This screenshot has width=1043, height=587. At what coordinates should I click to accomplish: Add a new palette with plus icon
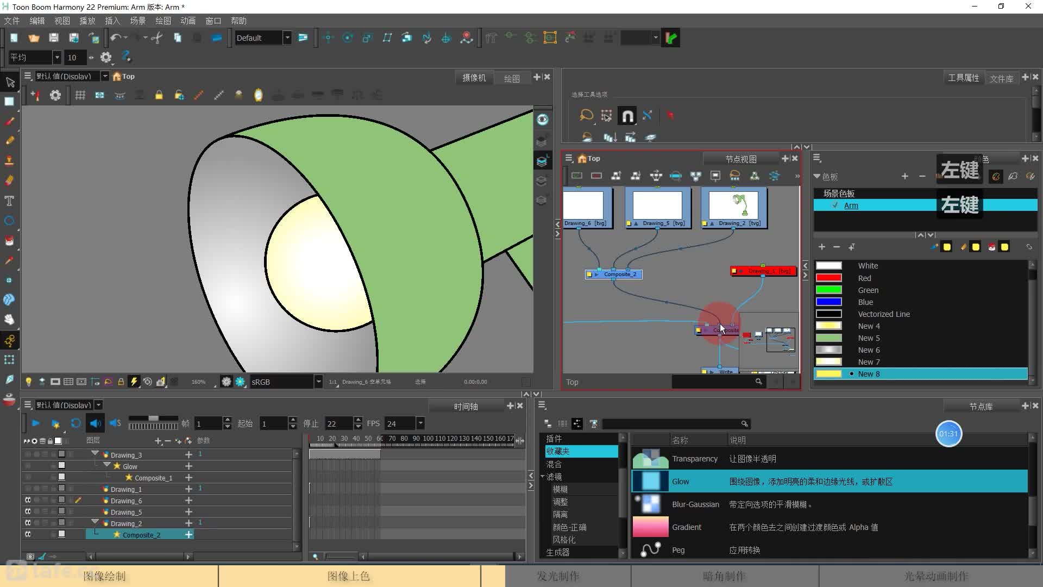click(904, 176)
